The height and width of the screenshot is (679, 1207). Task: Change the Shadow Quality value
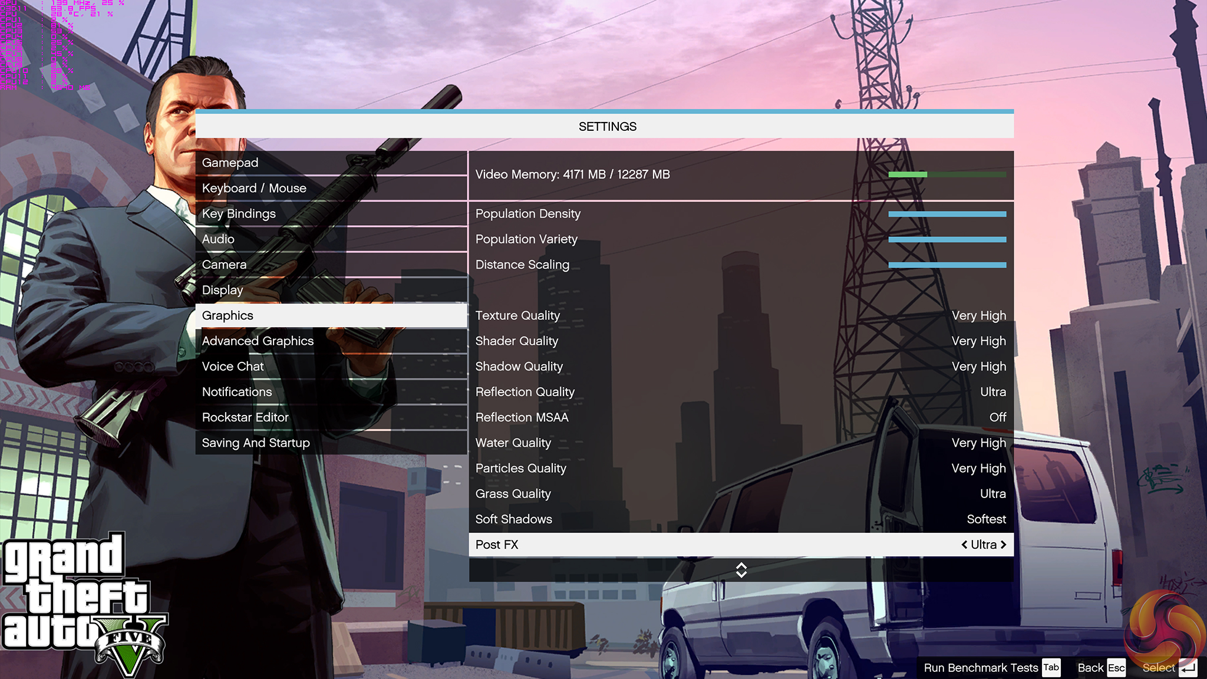pyautogui.click(x=978, y=367)
